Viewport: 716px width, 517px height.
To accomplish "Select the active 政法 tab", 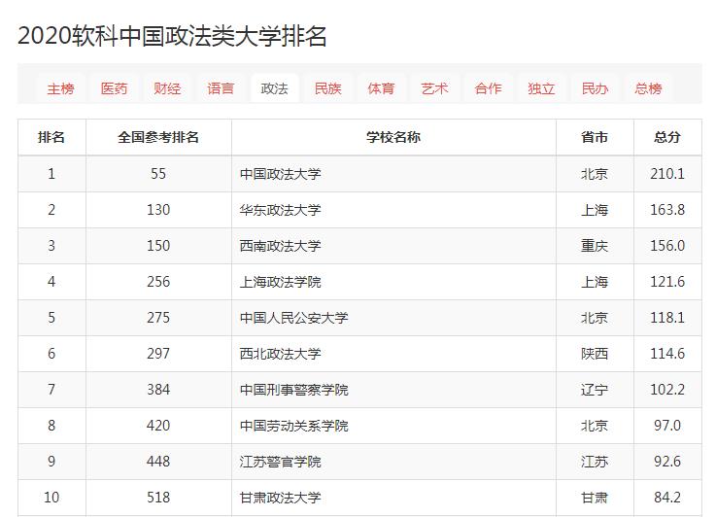I will (274, 88).
